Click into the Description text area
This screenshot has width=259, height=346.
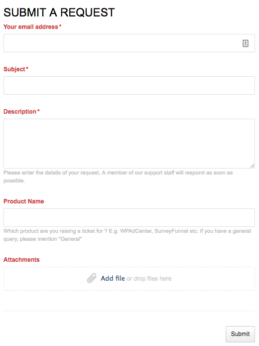coord(129,144)
